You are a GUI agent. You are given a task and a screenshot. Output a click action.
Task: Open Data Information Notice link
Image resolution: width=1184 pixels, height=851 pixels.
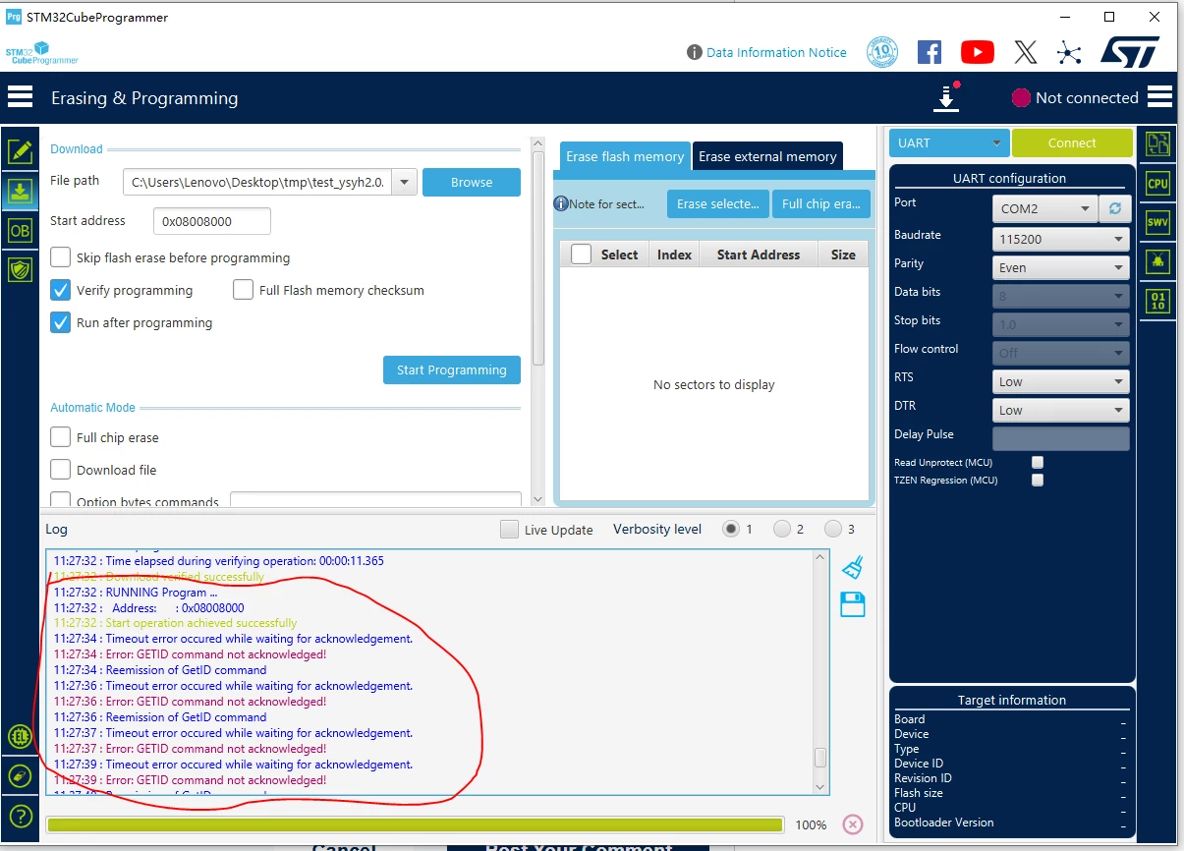click(x=776, y=52)
